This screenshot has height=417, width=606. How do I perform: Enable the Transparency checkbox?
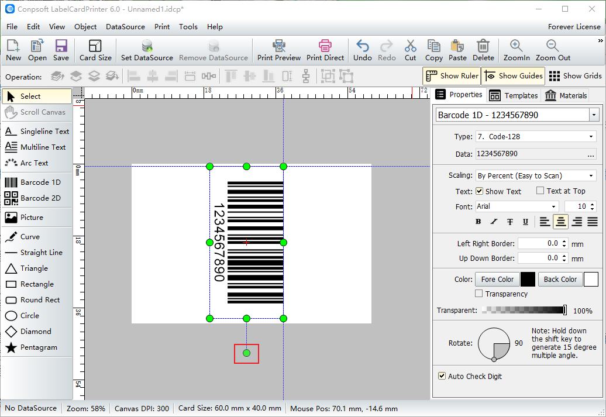(x=479, y=294)
